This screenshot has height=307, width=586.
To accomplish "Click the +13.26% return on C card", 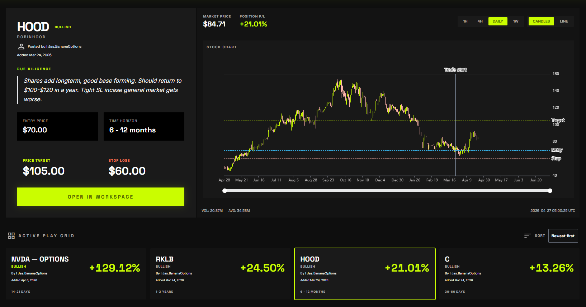I will click(x=552, y=268).
